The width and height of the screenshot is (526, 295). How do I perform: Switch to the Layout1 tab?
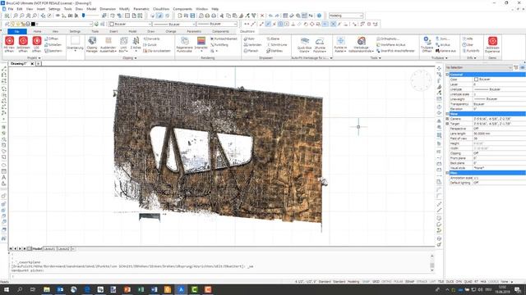pos(49,249)
